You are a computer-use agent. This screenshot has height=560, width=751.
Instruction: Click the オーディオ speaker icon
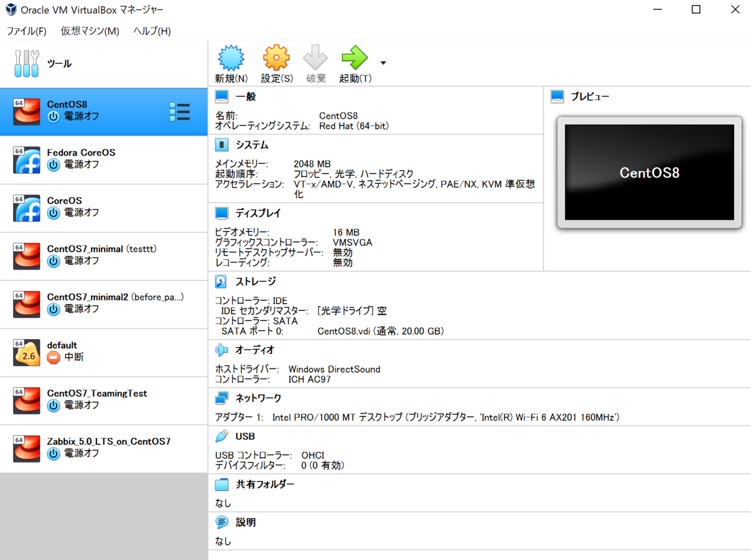220,350
